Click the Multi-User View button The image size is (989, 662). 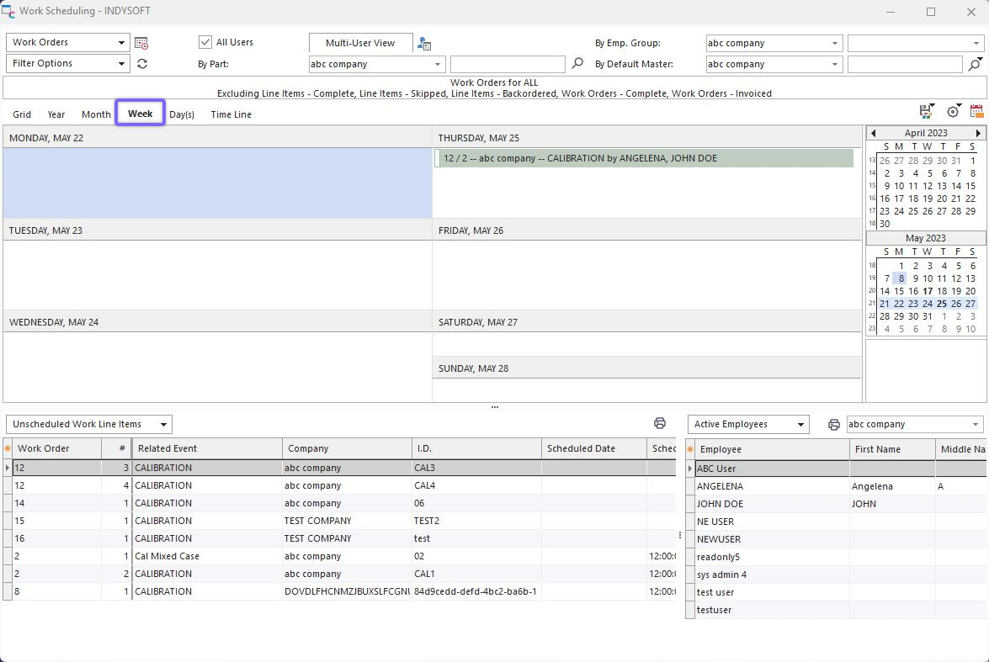pos(360,43)
